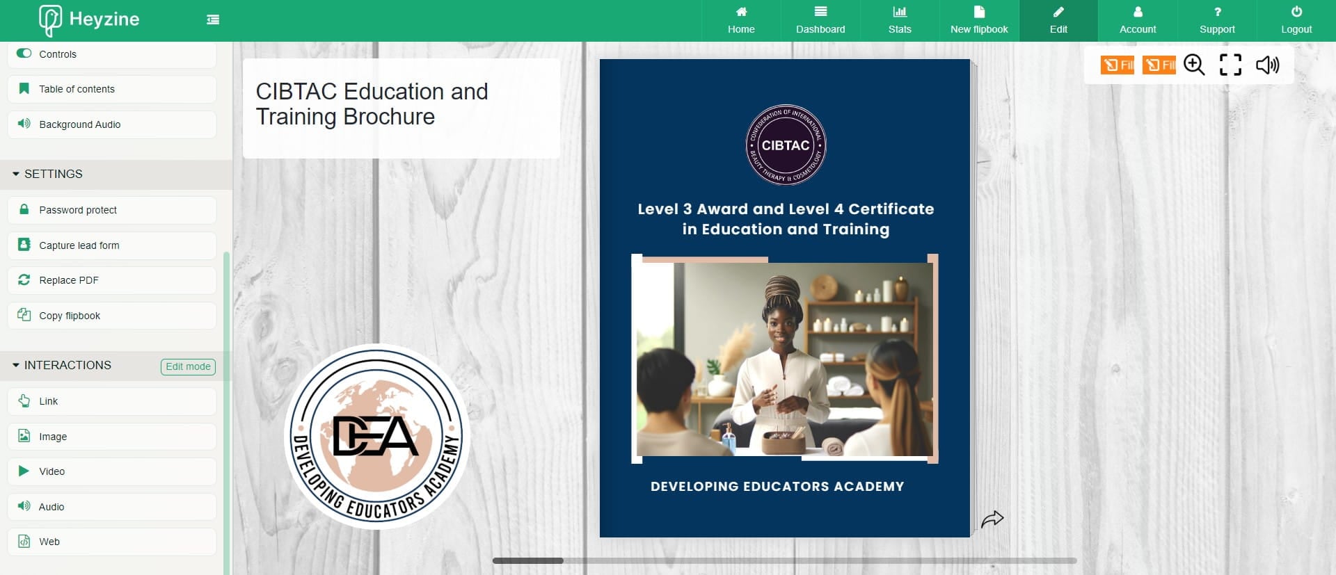Add a Video interaction
This screenshot has width=1336, height=575.
click(112, 471)
